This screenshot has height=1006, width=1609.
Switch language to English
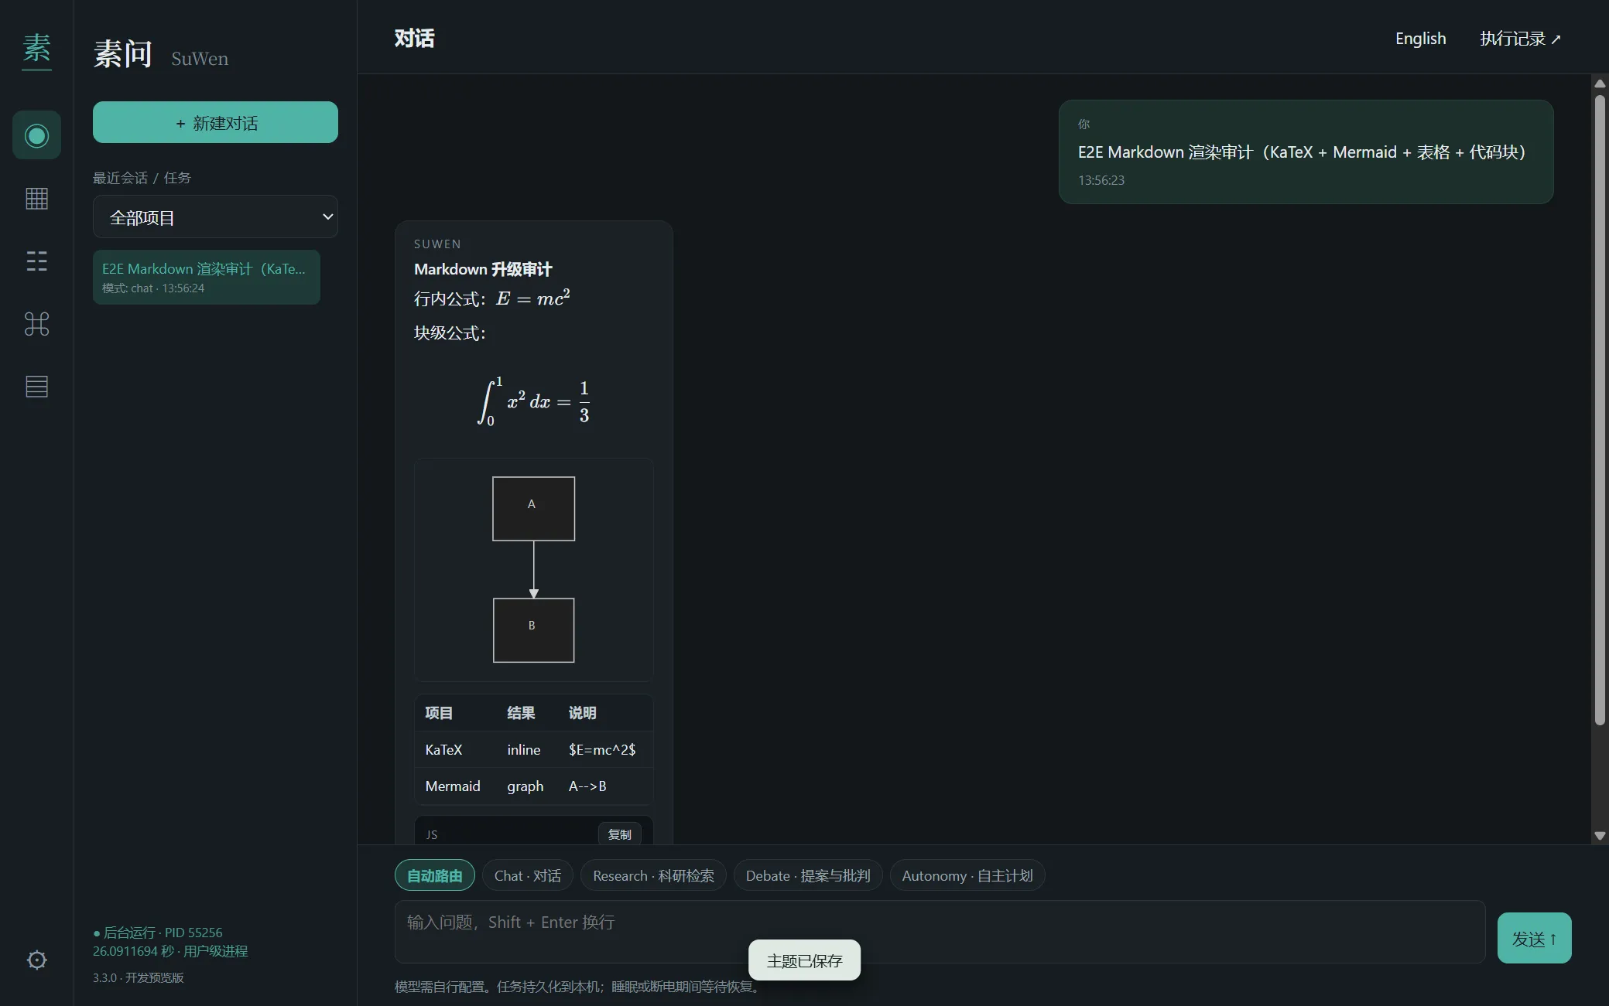[x=1420, y=39]
